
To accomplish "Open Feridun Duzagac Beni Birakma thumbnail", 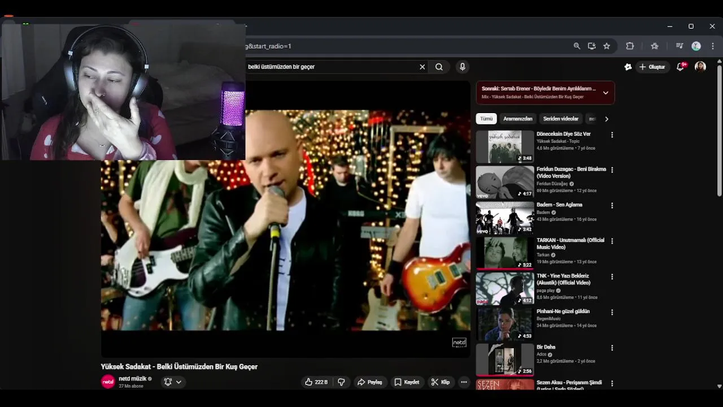I will tap(505, 182).
